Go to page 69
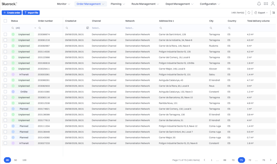277x164 pixels. [x=225, y=160]
